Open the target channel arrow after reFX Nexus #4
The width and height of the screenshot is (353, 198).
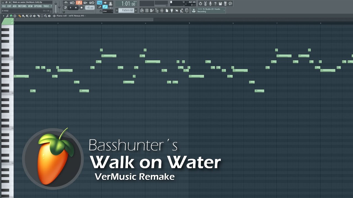click(85, 16)
